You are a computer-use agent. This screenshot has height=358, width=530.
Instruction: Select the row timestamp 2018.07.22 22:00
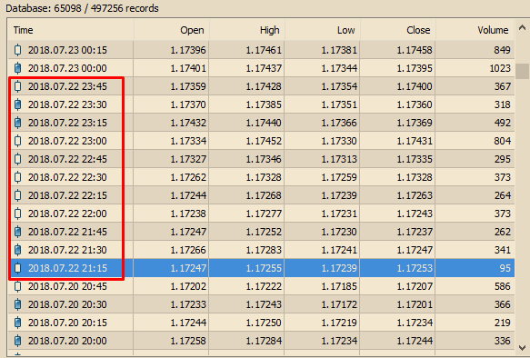[67, 214]
